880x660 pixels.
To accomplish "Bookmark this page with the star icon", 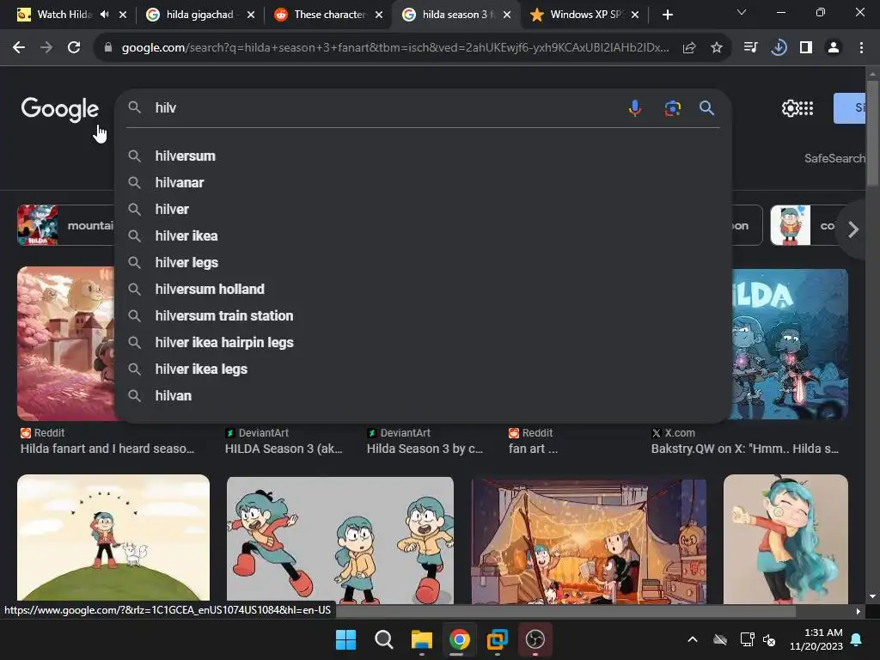I will click(x=717, y=48).
